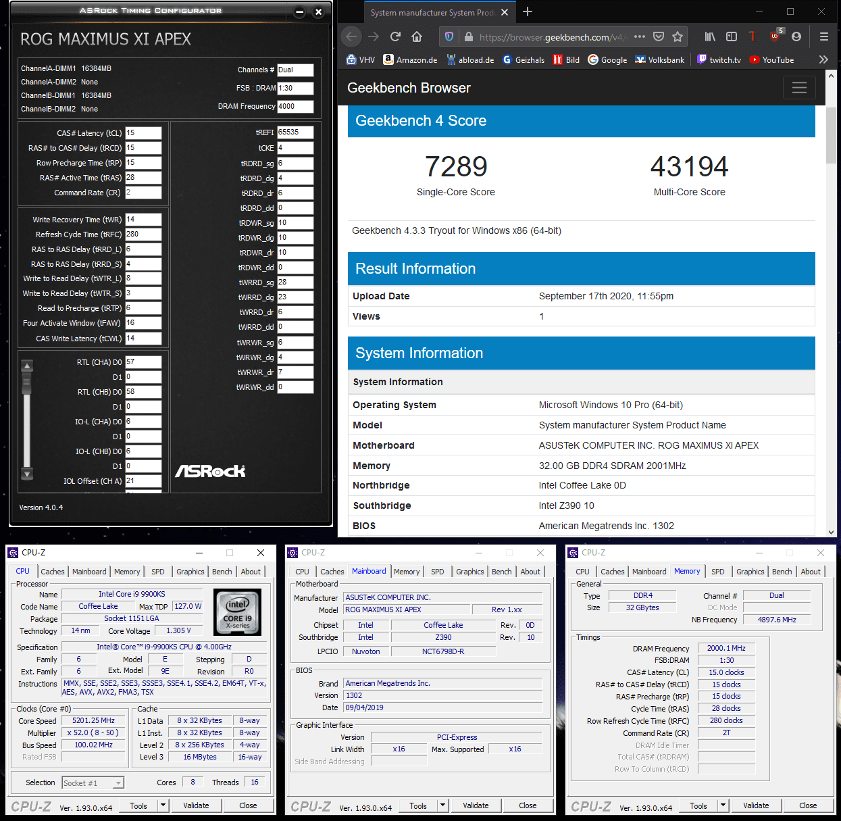
Task: Show more bookmarks via overflow chevron
Action: pyautogui.click(x=823, y=59)
